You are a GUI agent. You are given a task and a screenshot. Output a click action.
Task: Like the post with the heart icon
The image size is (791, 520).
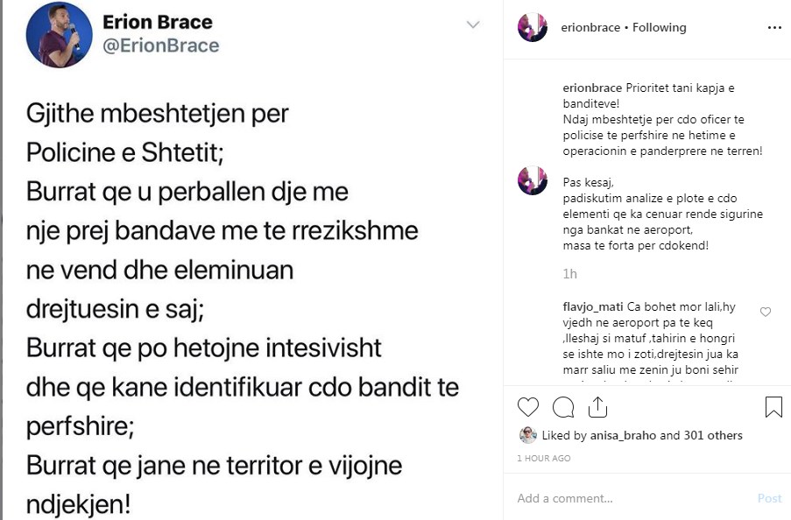click(528, 407)
